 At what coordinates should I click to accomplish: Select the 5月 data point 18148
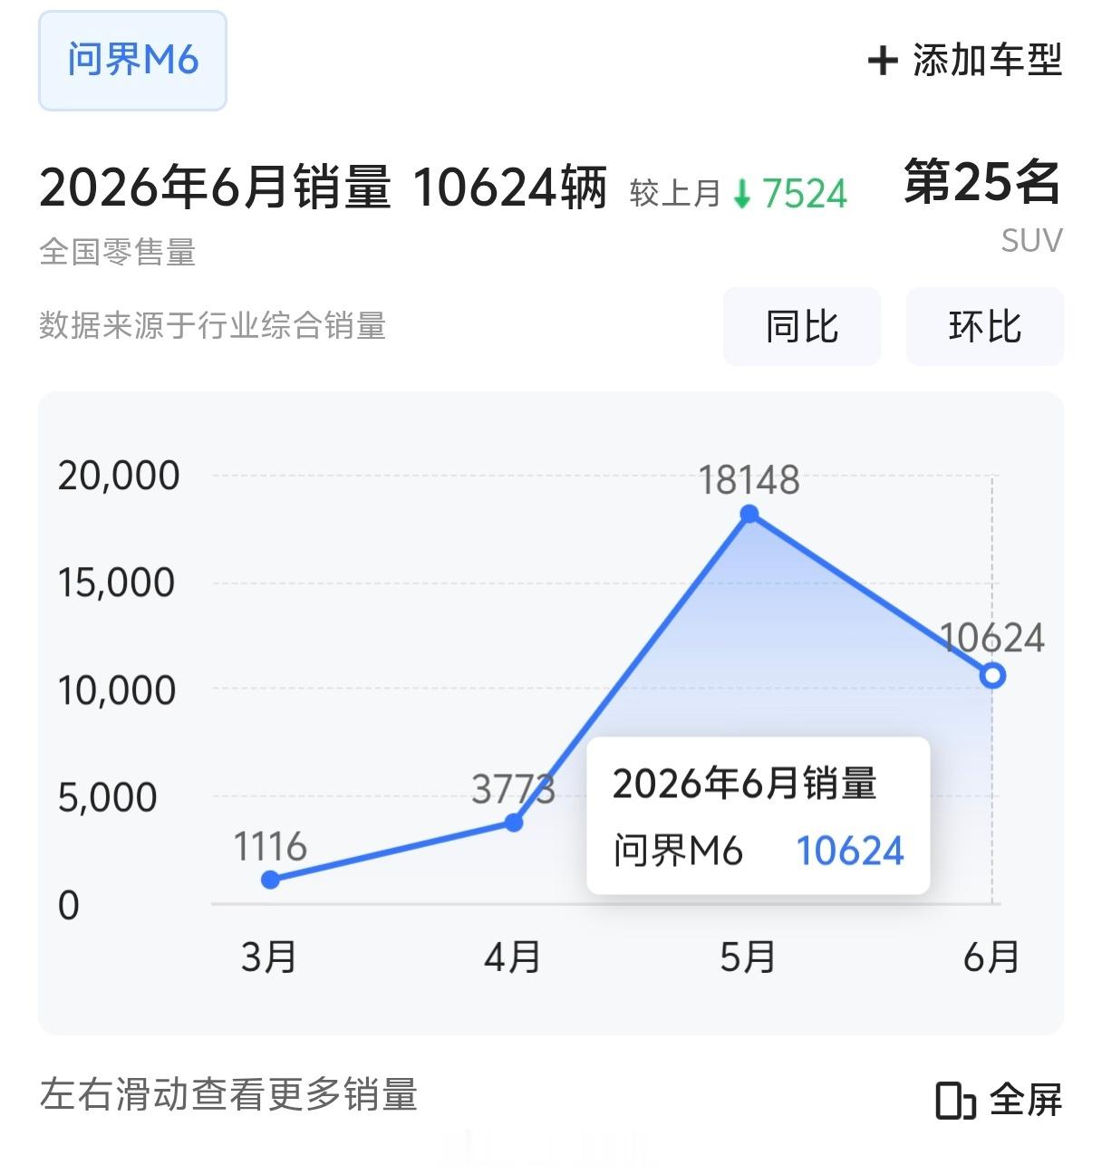click(749, 515)
